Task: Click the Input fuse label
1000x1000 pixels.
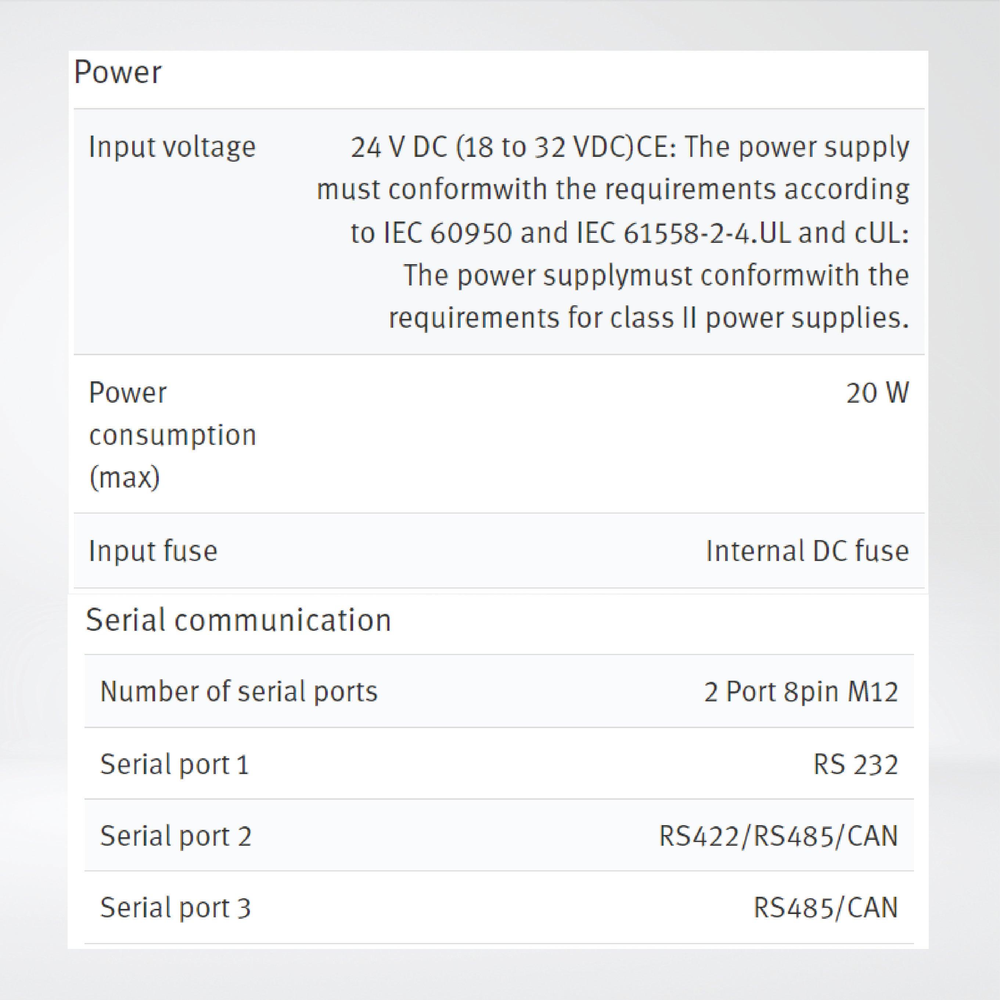Action: 153,551
